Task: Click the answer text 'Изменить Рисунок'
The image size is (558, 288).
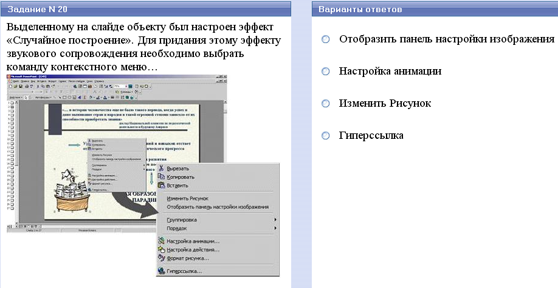Action: tap(385, 103)
